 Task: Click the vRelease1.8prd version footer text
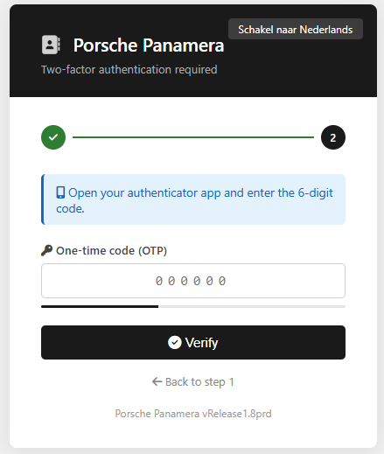coord(237,414)
